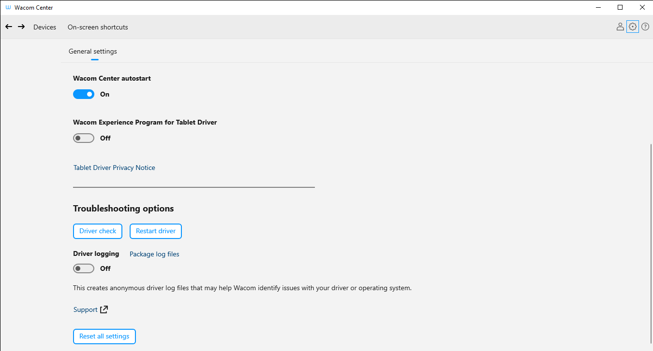The width and height of the screenshot is (653, 351).
Task: Click the Restart driver button
Action: pos(156,231)
